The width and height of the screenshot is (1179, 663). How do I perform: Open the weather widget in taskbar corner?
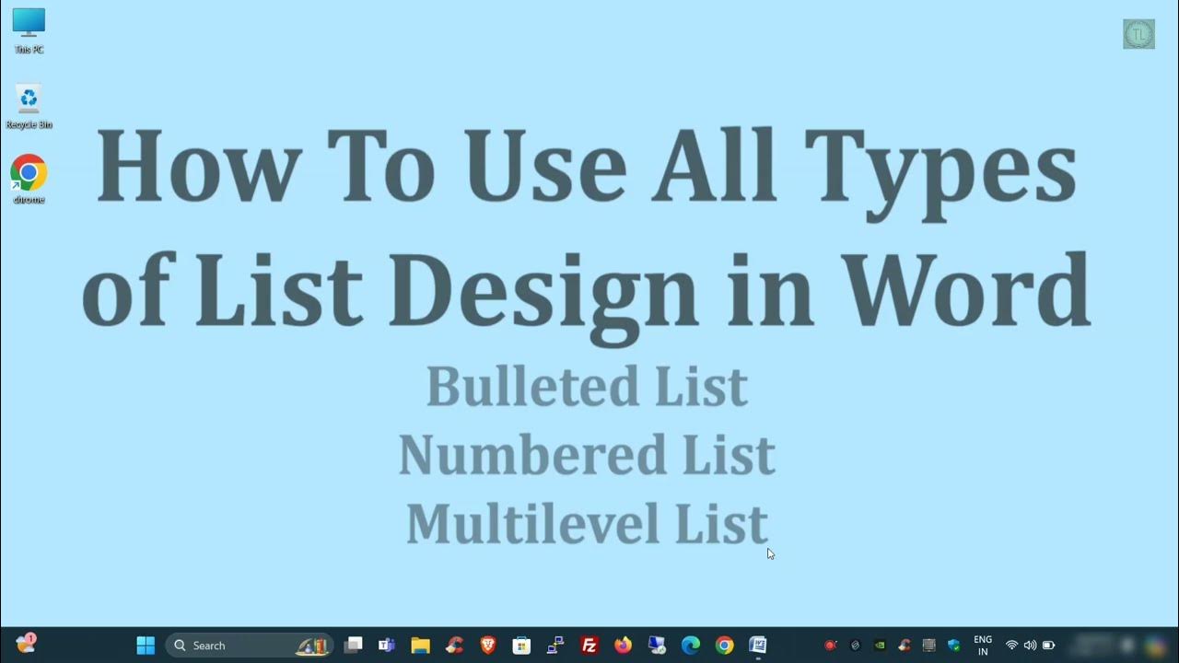26,644
